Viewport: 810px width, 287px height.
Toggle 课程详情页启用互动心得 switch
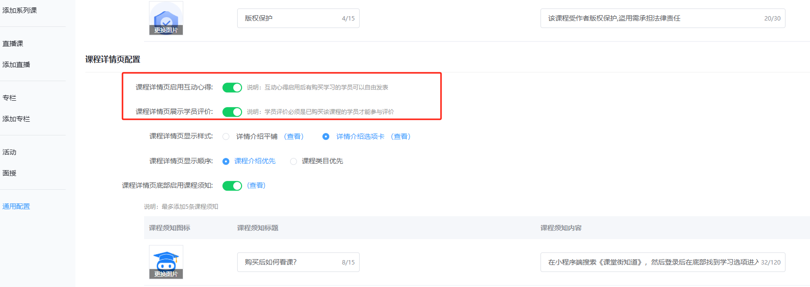[232, 88]
